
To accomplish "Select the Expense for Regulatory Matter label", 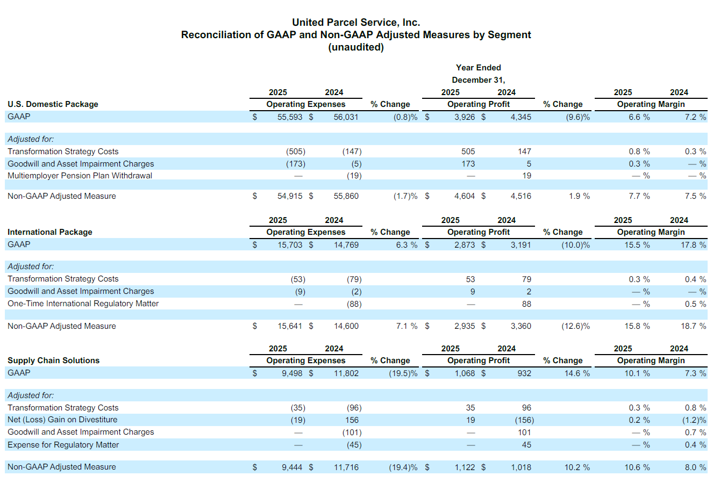I will coord(63,445).
